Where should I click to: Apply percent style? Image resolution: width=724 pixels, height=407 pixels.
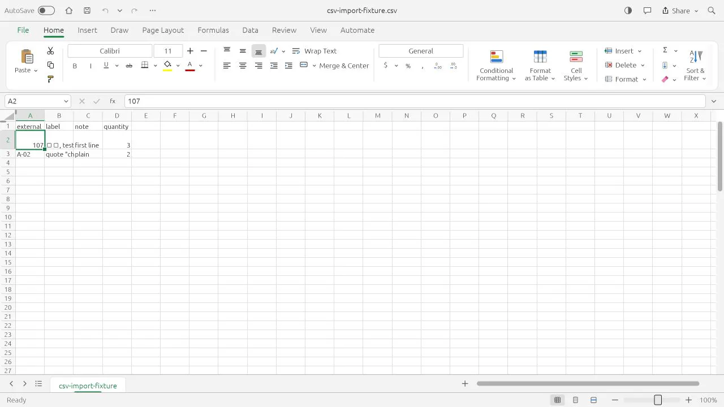coord(408,66)
